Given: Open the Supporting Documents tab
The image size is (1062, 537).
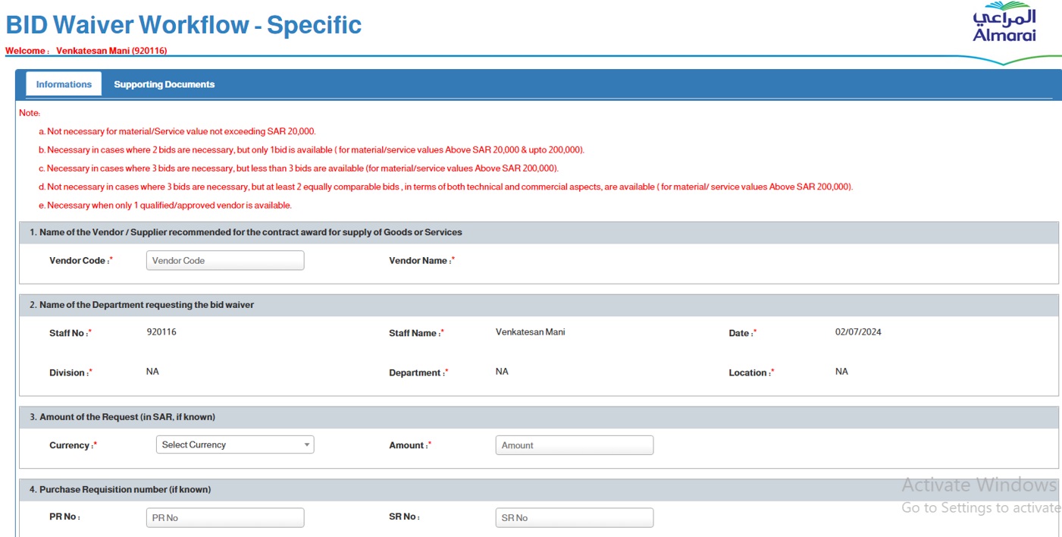Looking at the screenshot, I should (164, 84).
